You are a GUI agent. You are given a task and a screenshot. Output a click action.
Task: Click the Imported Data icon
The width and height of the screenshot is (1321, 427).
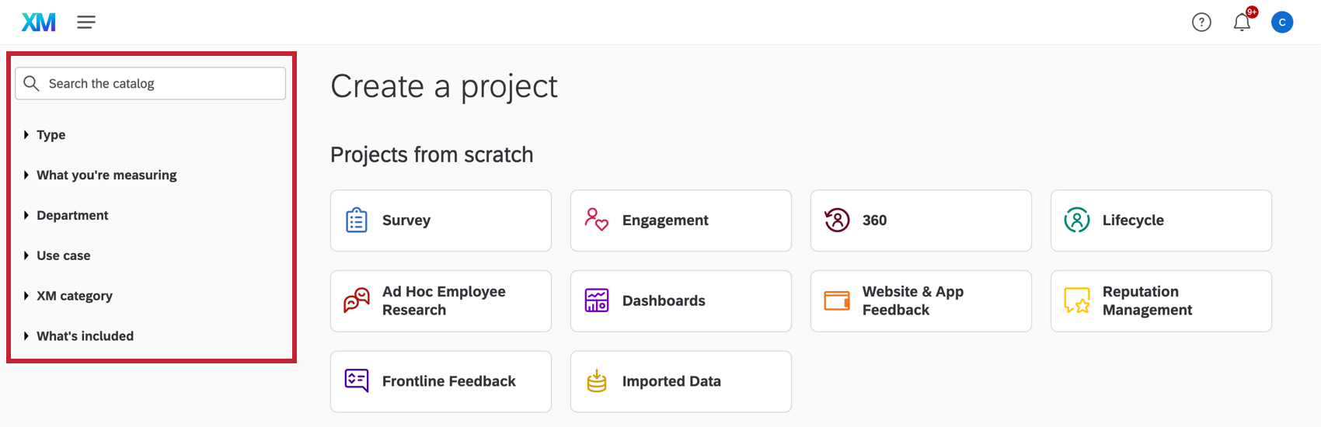(596, 381)
